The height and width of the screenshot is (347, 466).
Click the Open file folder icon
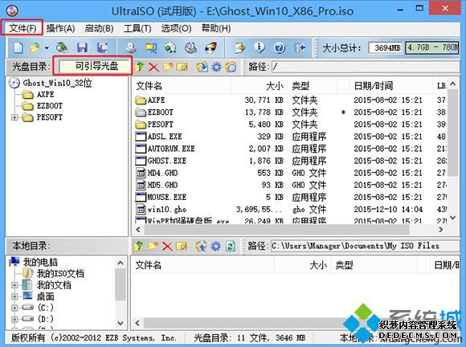pos(35,47)
